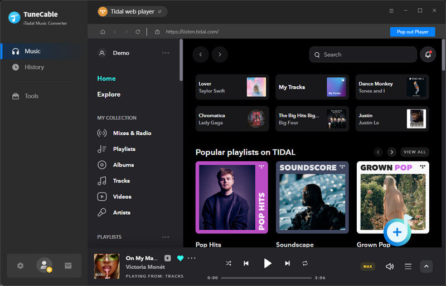
Task: Open Albums in My Collection
Action: [115, 165]
